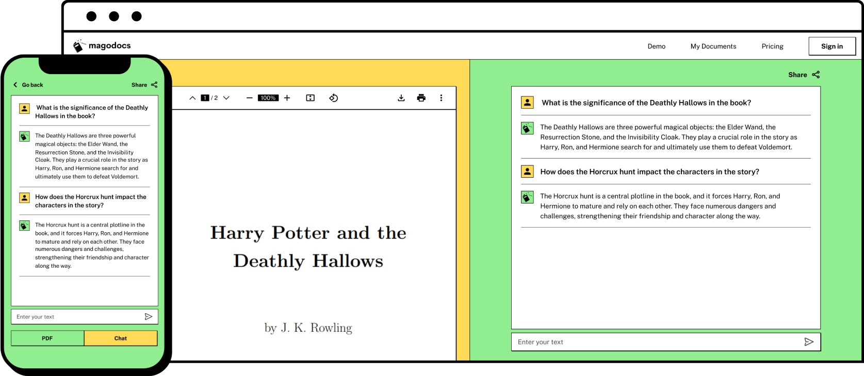Go to previous PDF page with up chevron
This screenshot has width=864, height=376.
(x=192, y=98)
